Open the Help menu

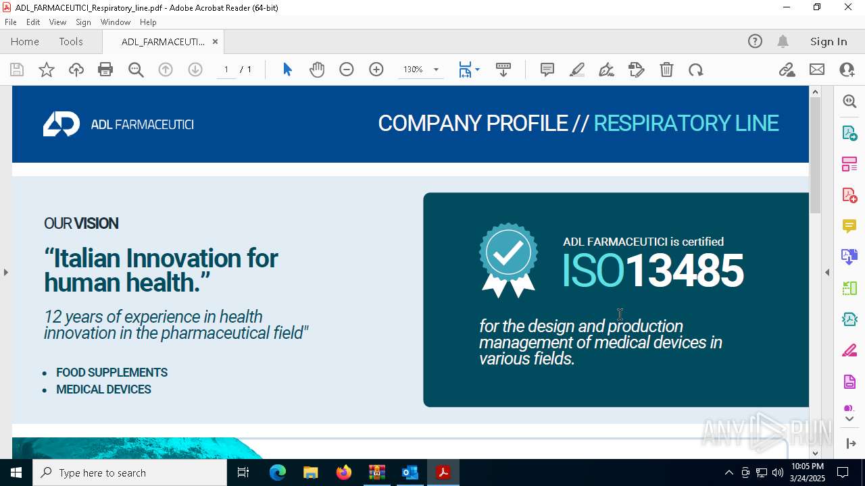pyautogui.click(x=148, y=22)
